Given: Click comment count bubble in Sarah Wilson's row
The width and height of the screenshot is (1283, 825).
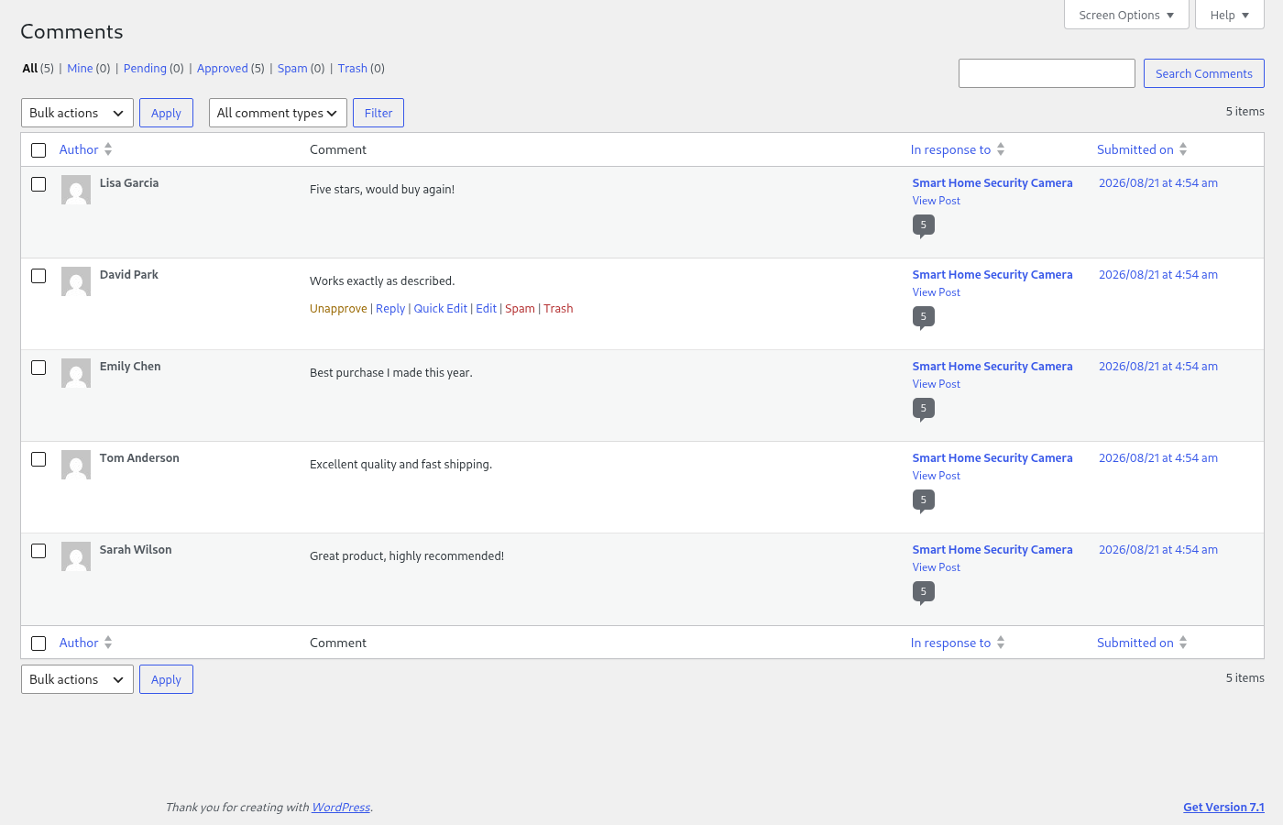Looking at the screenshot, I should click(x=923, y=592).
